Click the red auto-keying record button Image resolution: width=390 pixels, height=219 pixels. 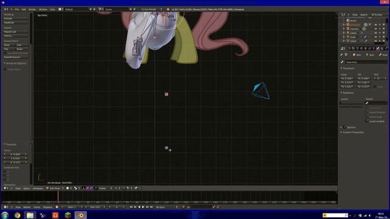click(183, 207)
